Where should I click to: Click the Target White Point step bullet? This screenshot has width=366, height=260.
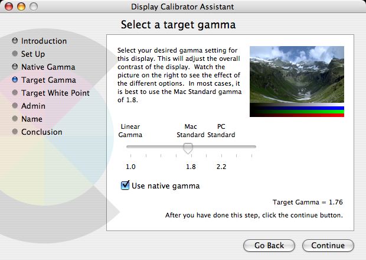click(15, 93)
